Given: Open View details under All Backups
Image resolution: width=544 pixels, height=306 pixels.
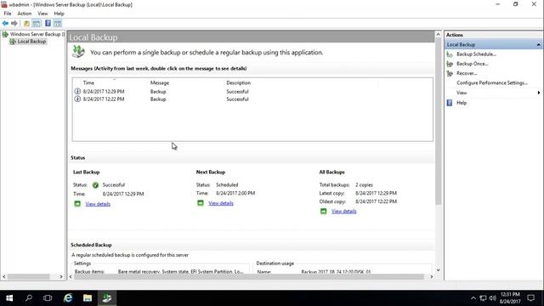Looking at the screenshot, I should pos(343,212).
